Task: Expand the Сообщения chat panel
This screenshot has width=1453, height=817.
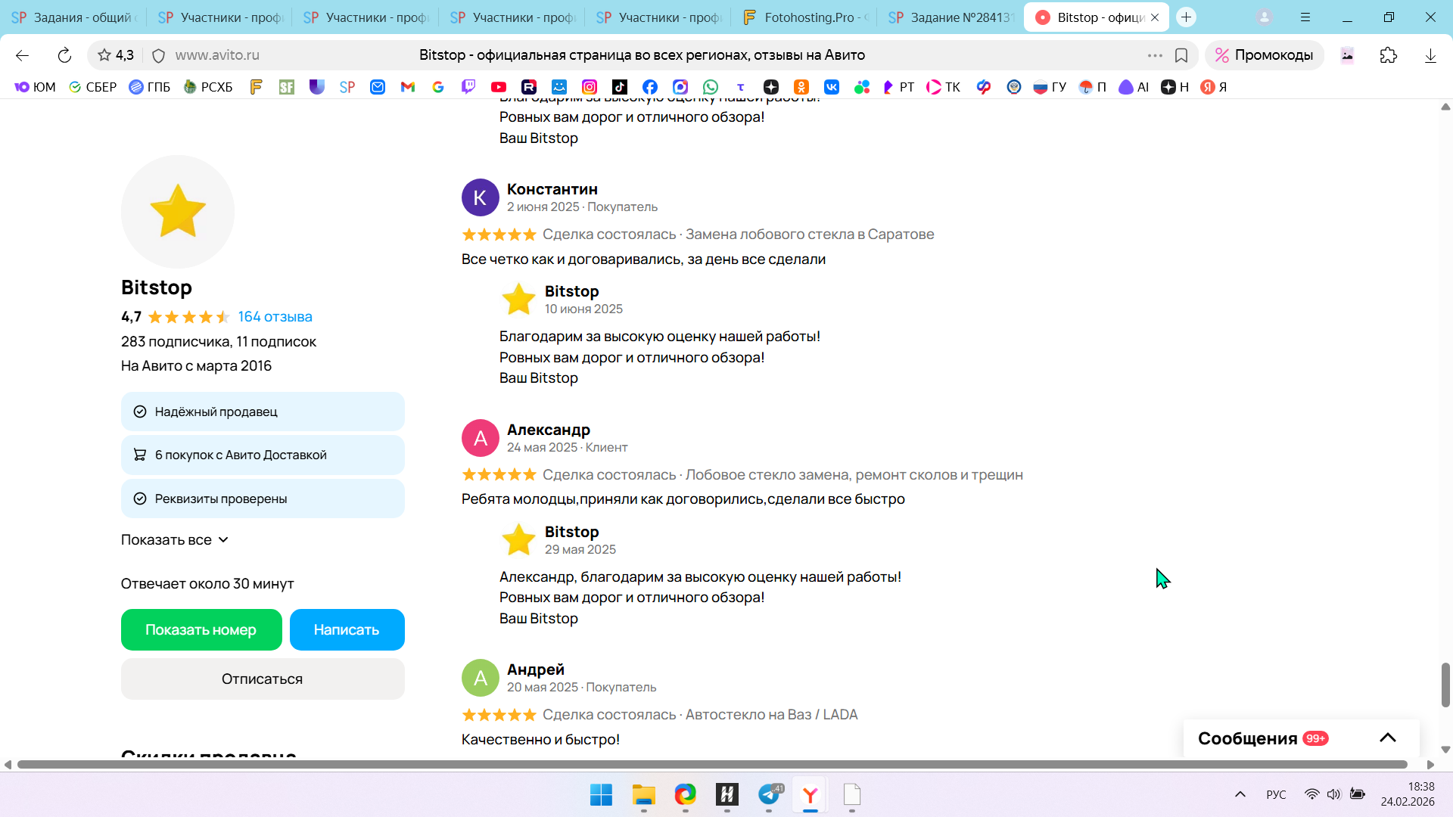Action: [1387, 738]
